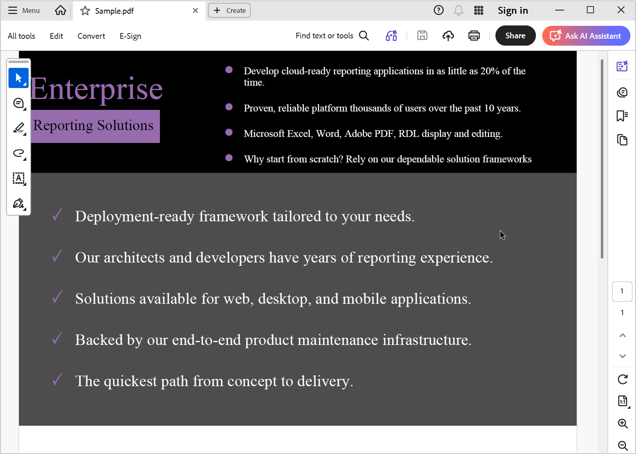Open the Edit menu
The height and width of the screenshot is (454, 636).
point(57,36)
